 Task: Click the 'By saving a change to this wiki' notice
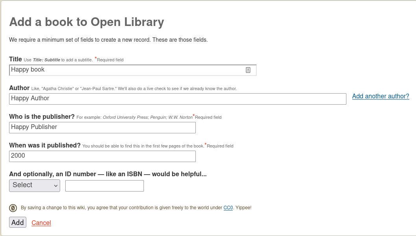(x=136, y=208)
